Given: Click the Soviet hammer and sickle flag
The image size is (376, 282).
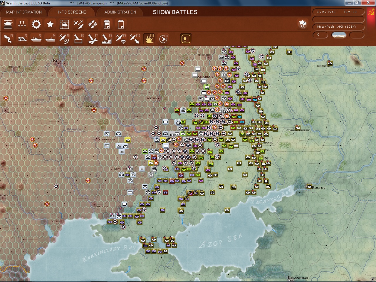Looking at the screenshot, I should tap(372, 13).
